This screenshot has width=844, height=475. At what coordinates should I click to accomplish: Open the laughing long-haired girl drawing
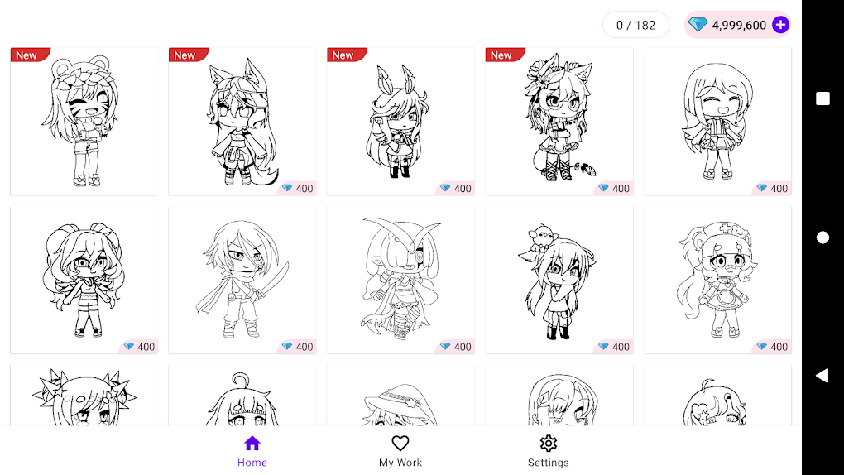coord(717,121)
